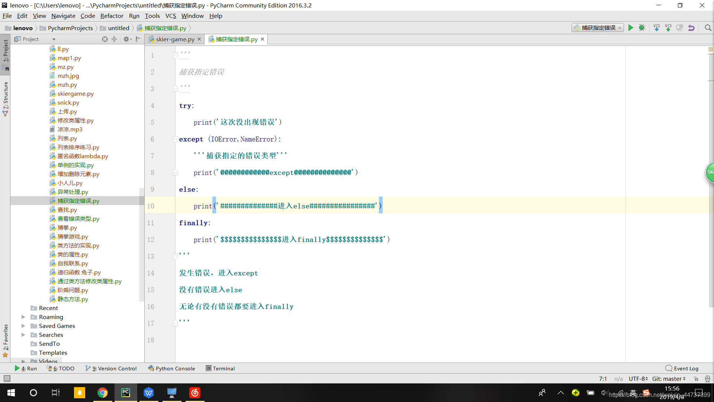
Task: Place cursor on line 12 print statement
Action: coord(292,239)
